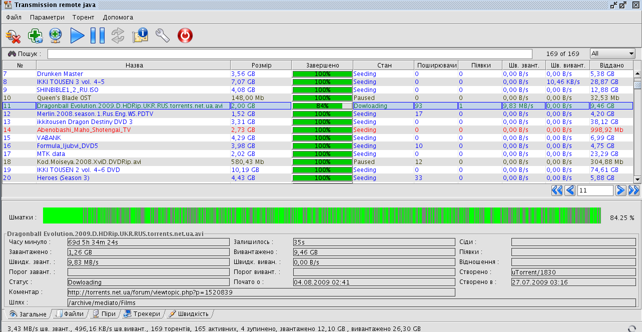Go to next page arrow
Screen dimensions: 642x332
pyautogui.click(x=621, y=190)
